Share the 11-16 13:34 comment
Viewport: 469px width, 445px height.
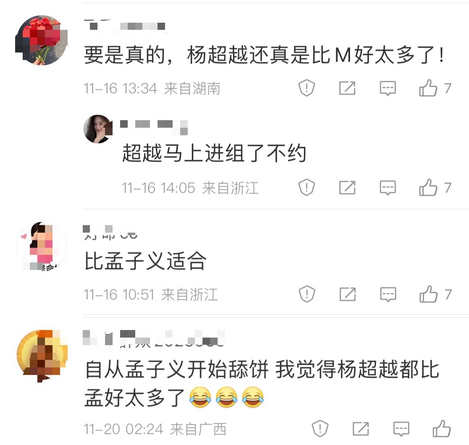tap(347, 88)
